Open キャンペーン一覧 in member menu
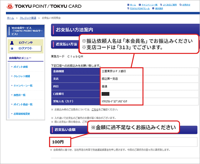 (x=23, y=85)
